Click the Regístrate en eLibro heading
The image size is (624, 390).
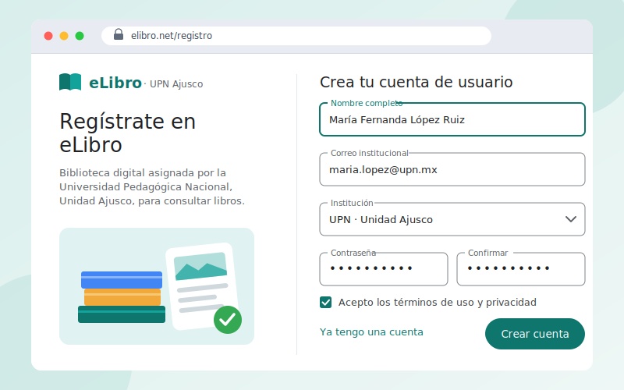(127, 133)
